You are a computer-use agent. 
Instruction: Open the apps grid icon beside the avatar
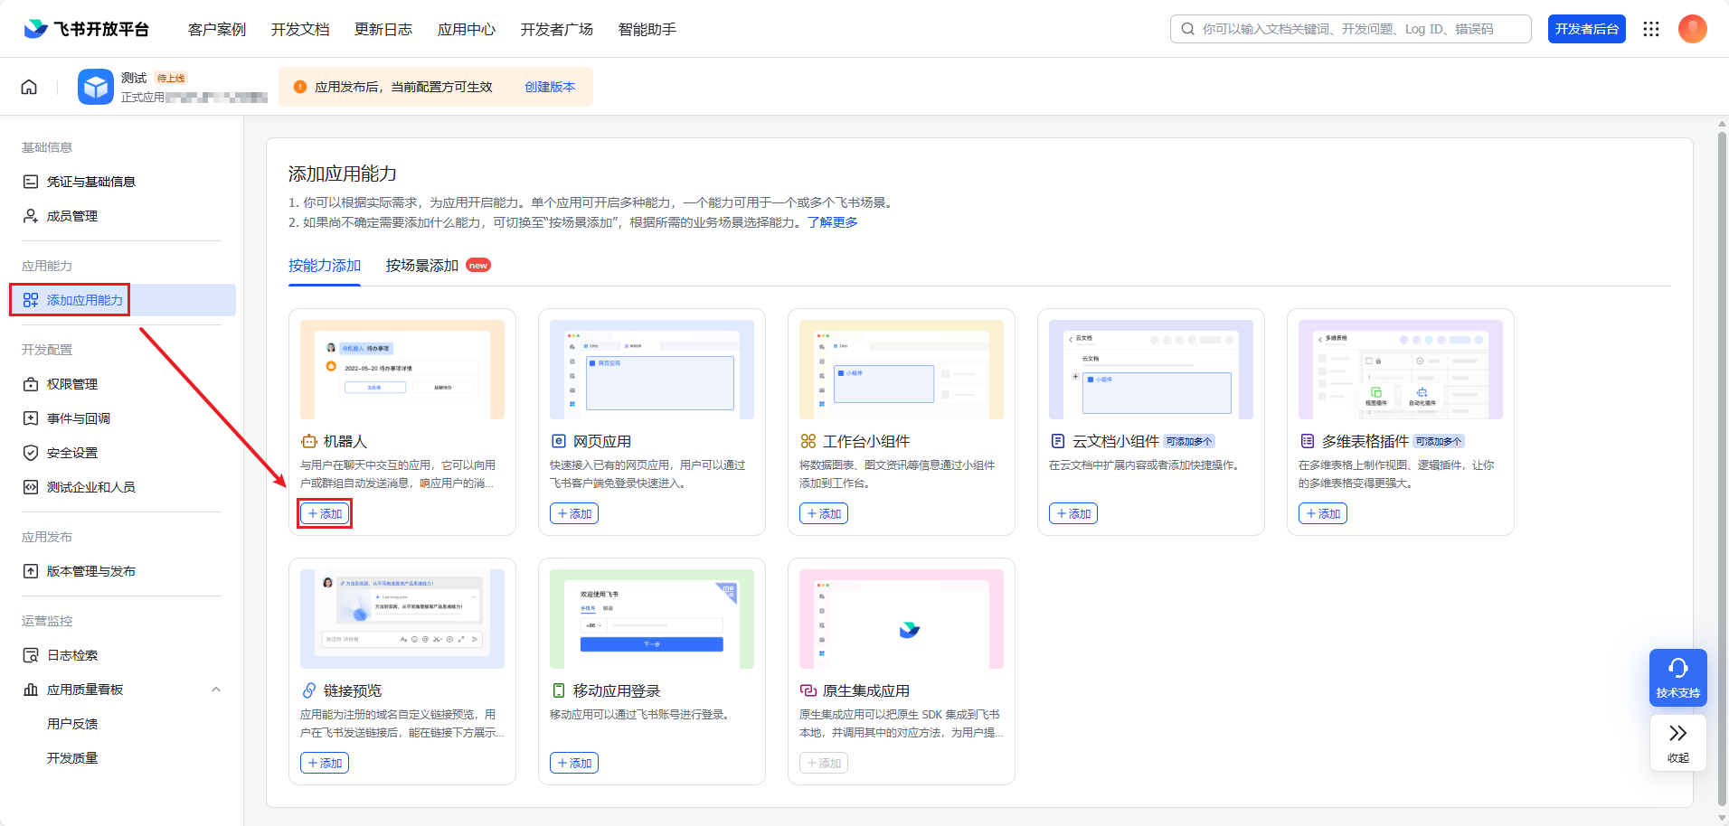(x=1651, y=28)
